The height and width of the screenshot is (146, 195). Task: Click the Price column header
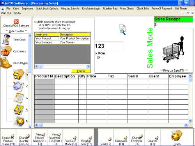click(97, 76)
